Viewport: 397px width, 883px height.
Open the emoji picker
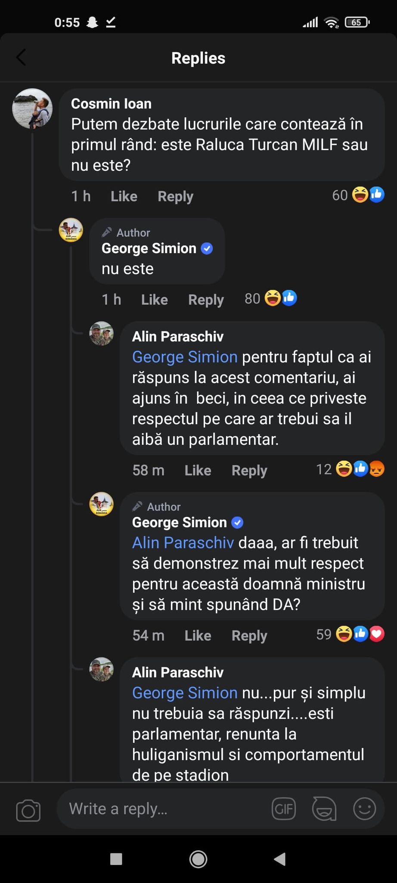coord(364,809)
